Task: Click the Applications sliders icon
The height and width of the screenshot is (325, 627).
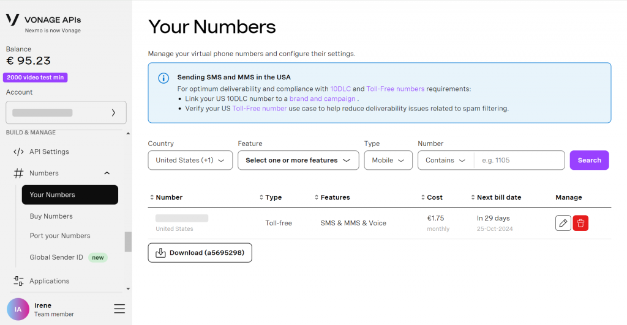Action: click(x=18, y=281)
